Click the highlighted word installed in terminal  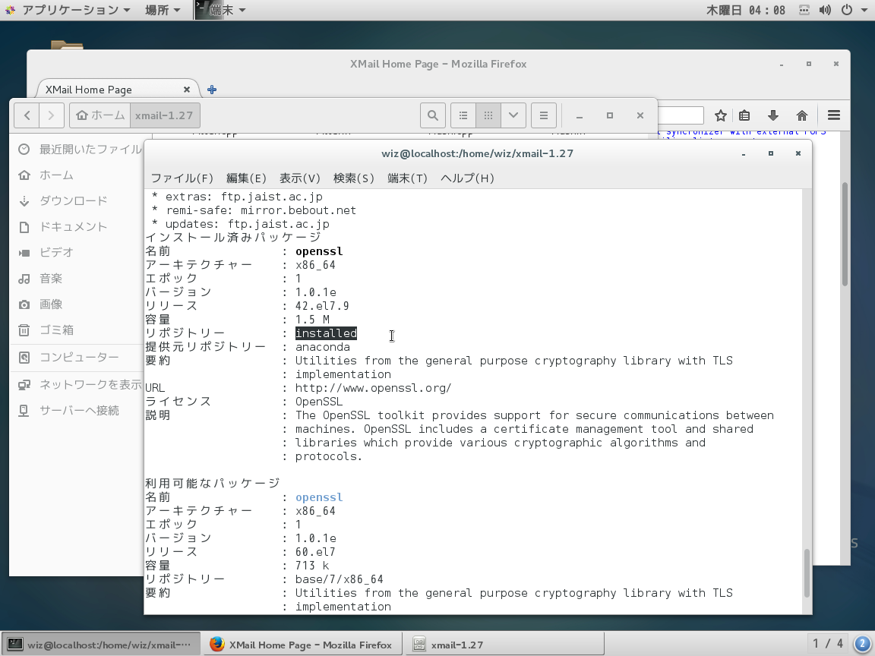[326, 333]
